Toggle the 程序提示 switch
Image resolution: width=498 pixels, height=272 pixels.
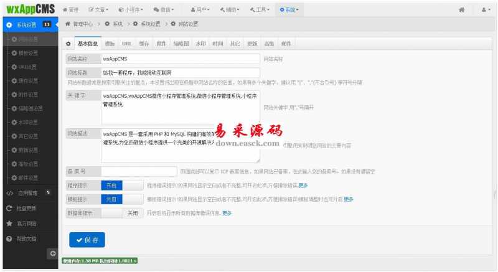[122, 185]
